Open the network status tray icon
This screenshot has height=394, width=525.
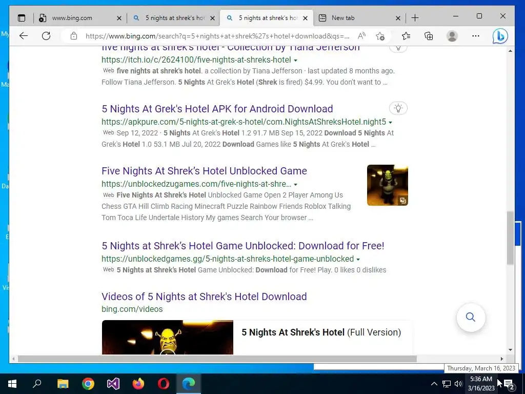click(447, 384)
